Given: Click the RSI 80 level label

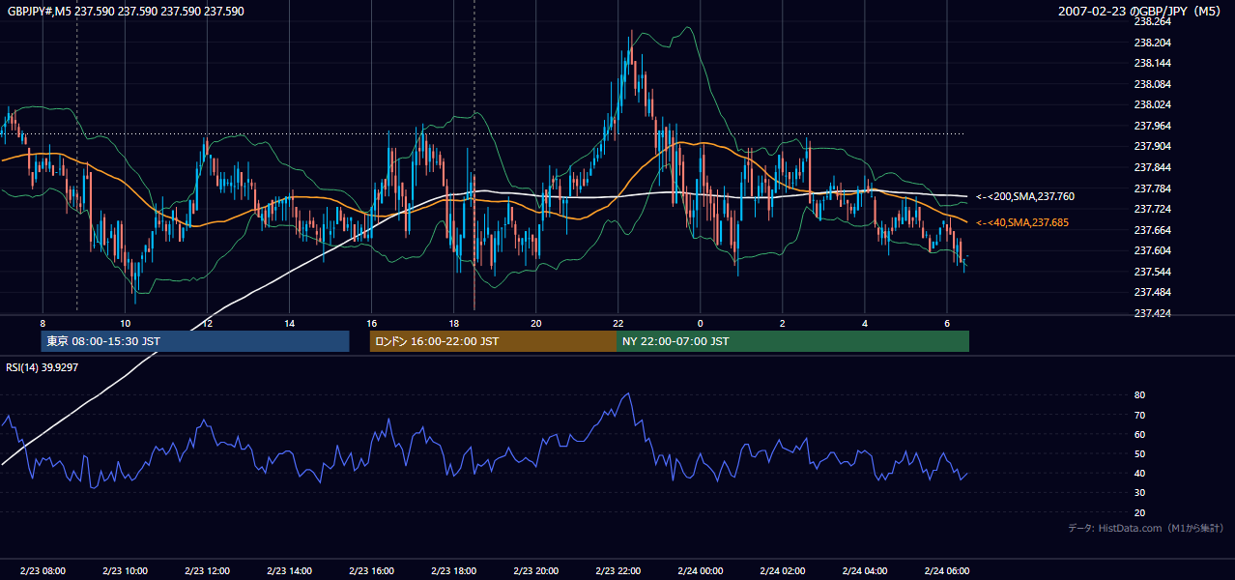Looking at the screenshot, I should [1139, 395].
